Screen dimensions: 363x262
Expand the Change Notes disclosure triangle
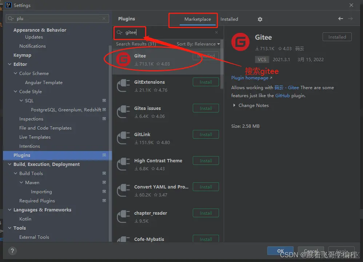[x=234, y=106]
